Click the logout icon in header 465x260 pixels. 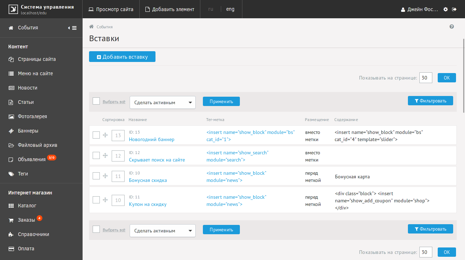coord(454,9)
